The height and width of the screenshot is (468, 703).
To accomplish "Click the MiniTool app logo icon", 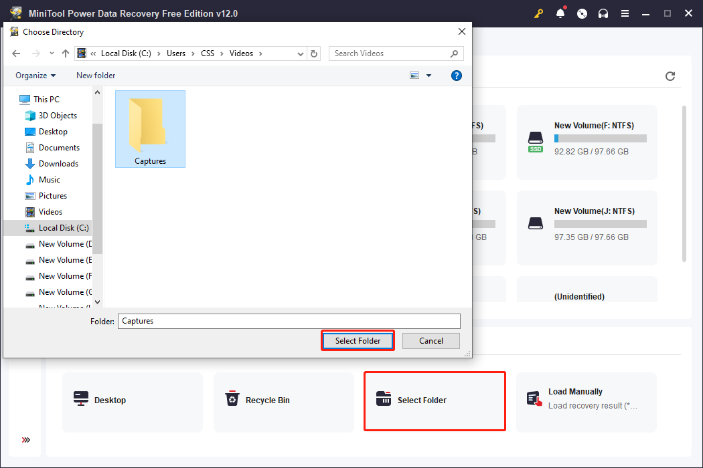I will tap(15, 13).
